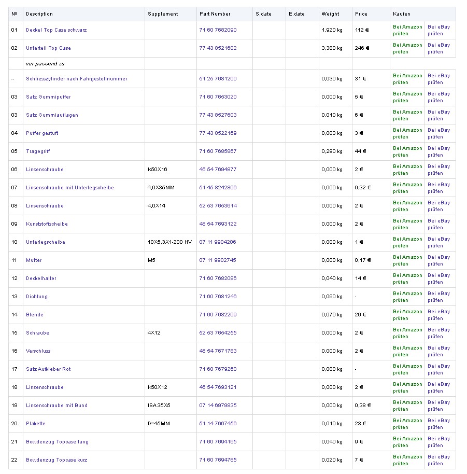Open the Kunststoffscheibe description link
This screenshot has height=474, width=467.
tap(47, 224)
